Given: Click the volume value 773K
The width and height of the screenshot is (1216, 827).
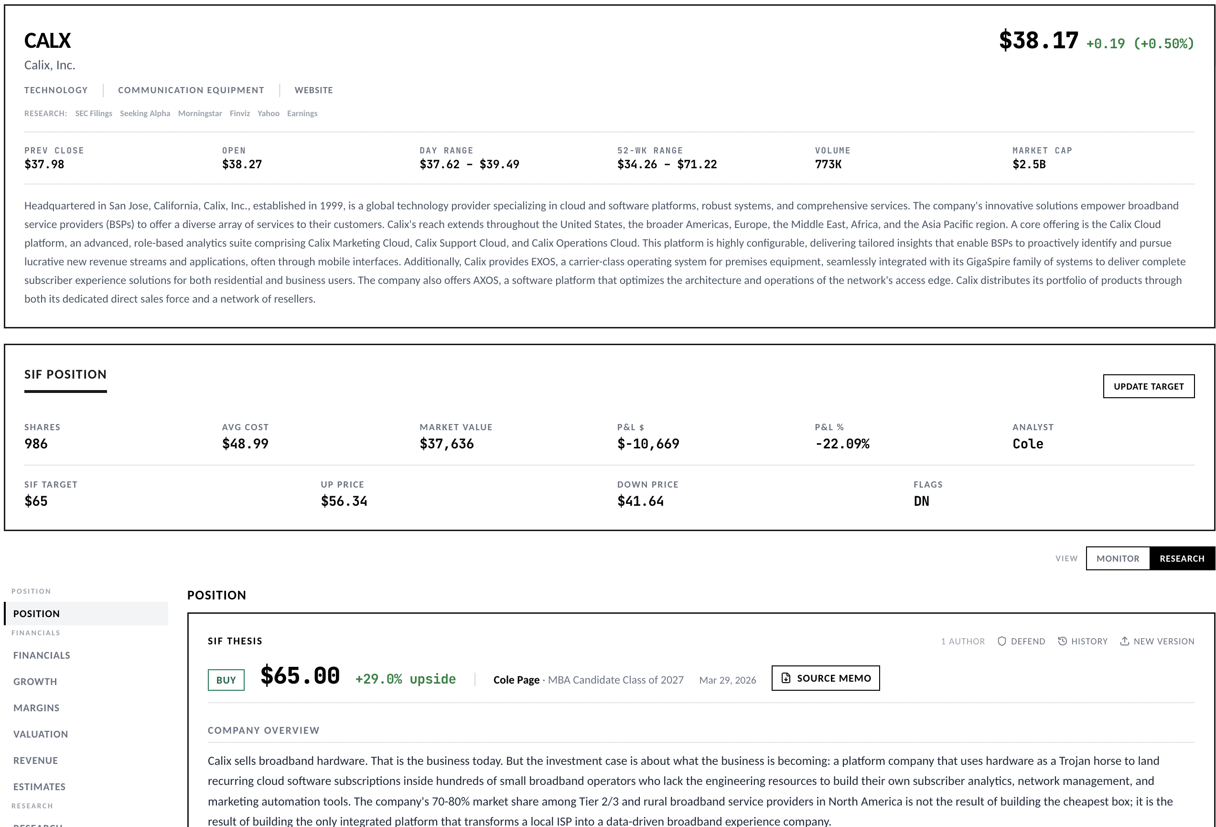Looking at the screenshot, I should (x=829, y=164).
